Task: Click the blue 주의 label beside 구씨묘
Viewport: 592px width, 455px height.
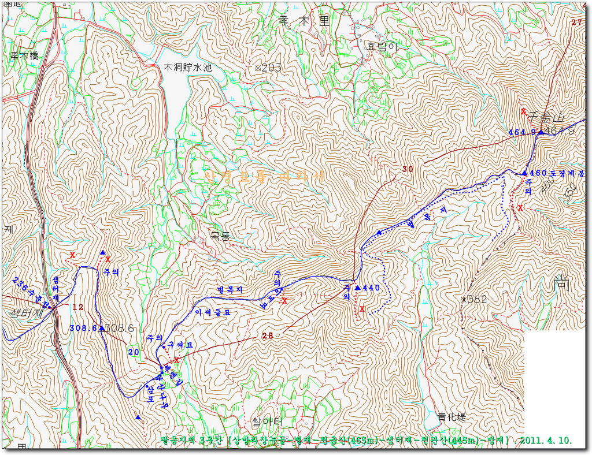Action: [156, 337]
